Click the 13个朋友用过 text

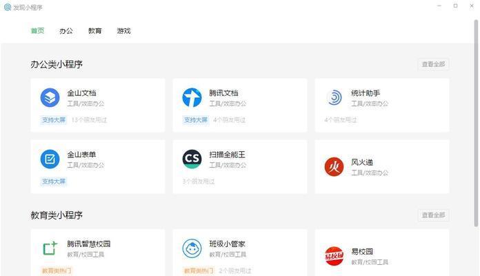click(89, 120)
